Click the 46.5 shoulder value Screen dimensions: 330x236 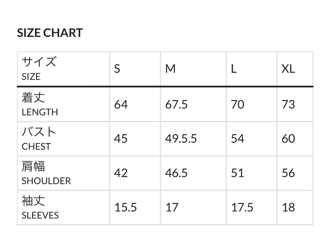pos(176,173)
